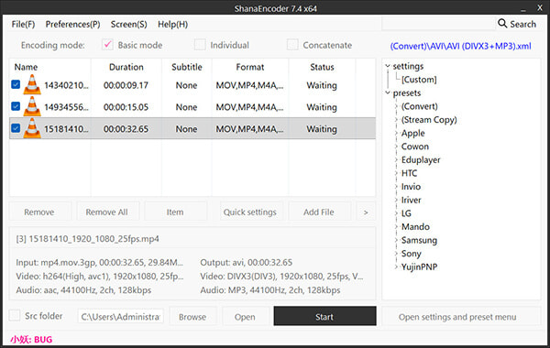Click the > more-buttons arrow
Image resolution: width=550 pixels, height=348 pixels.
[366, 212]
